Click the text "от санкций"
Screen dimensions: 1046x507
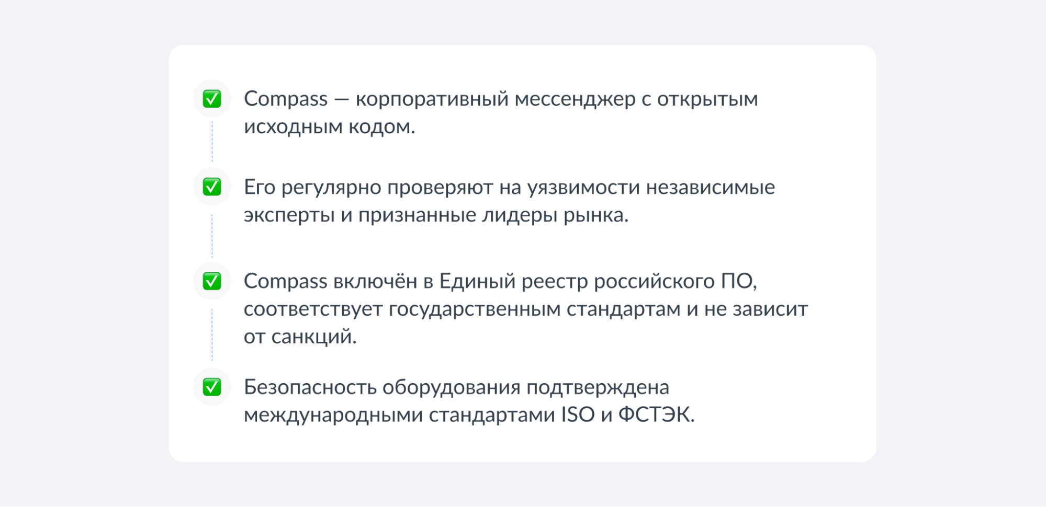tap(299, 337)
